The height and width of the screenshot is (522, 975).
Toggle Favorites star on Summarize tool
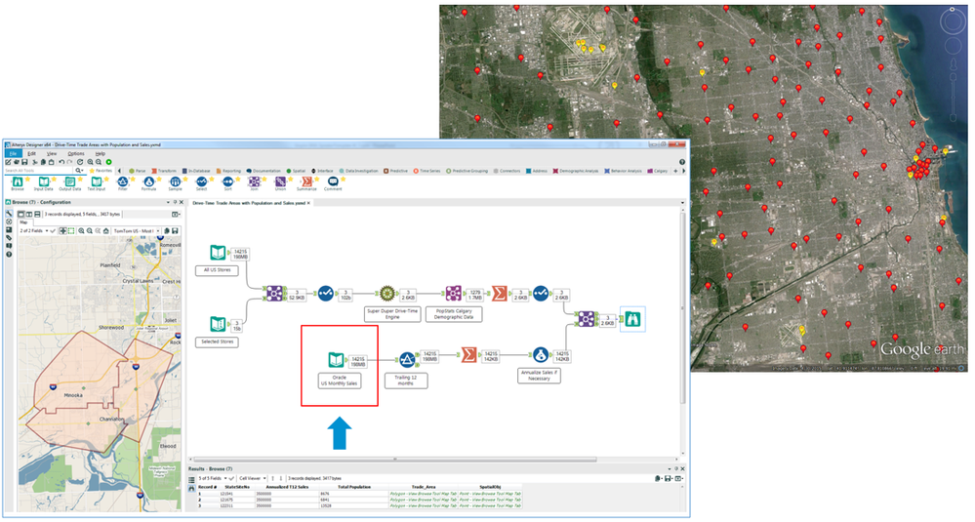(316, 179)
